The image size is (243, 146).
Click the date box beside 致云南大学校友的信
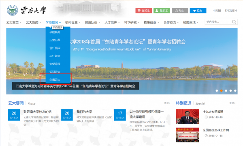[14, 115]
